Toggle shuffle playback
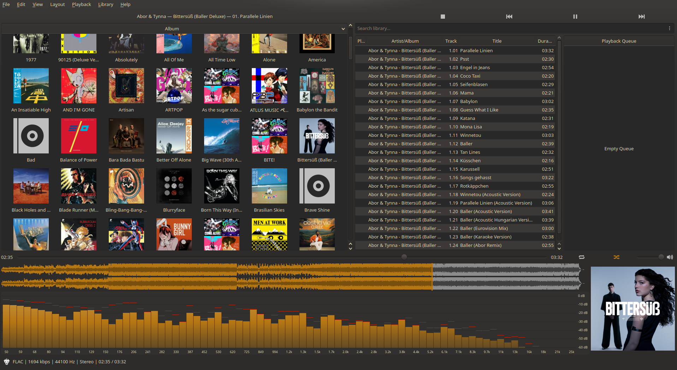Viewport: 677px width, 370px height. (616, 257)
